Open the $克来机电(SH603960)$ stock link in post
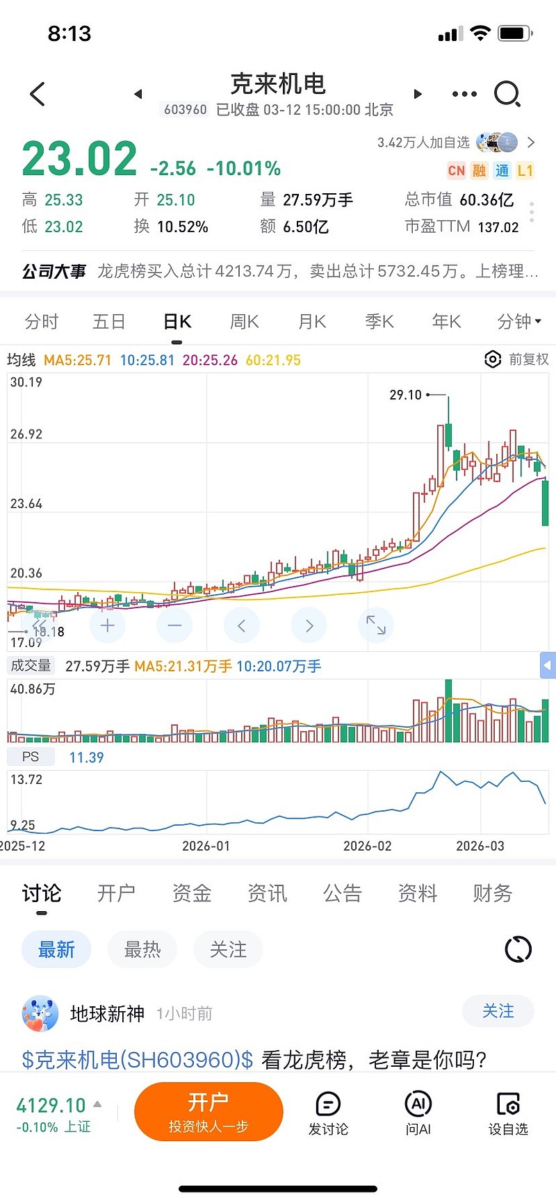Viewport: 556px width, 1203px height. pos(138,1060)
